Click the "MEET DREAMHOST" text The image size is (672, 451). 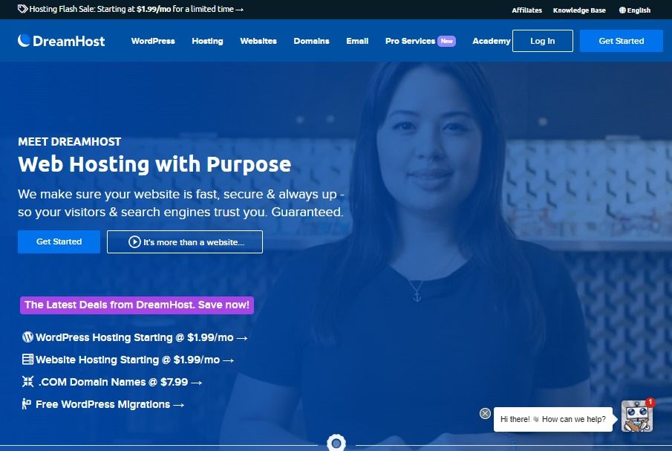tap(70, 142)
